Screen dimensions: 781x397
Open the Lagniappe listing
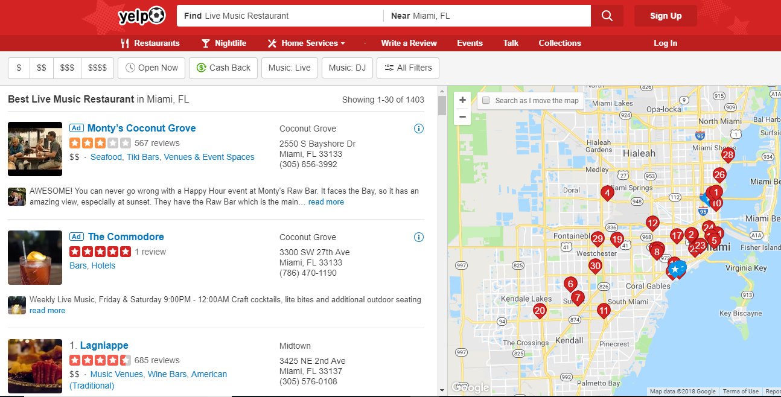104,345
